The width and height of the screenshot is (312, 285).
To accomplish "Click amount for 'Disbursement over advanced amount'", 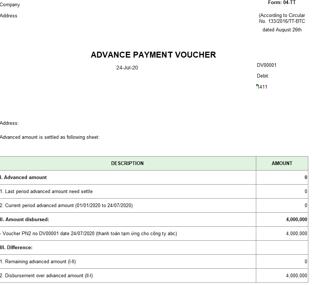I will (296, 276).
